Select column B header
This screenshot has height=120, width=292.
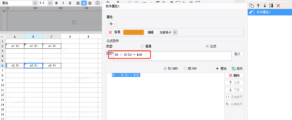tap(33, 37)
